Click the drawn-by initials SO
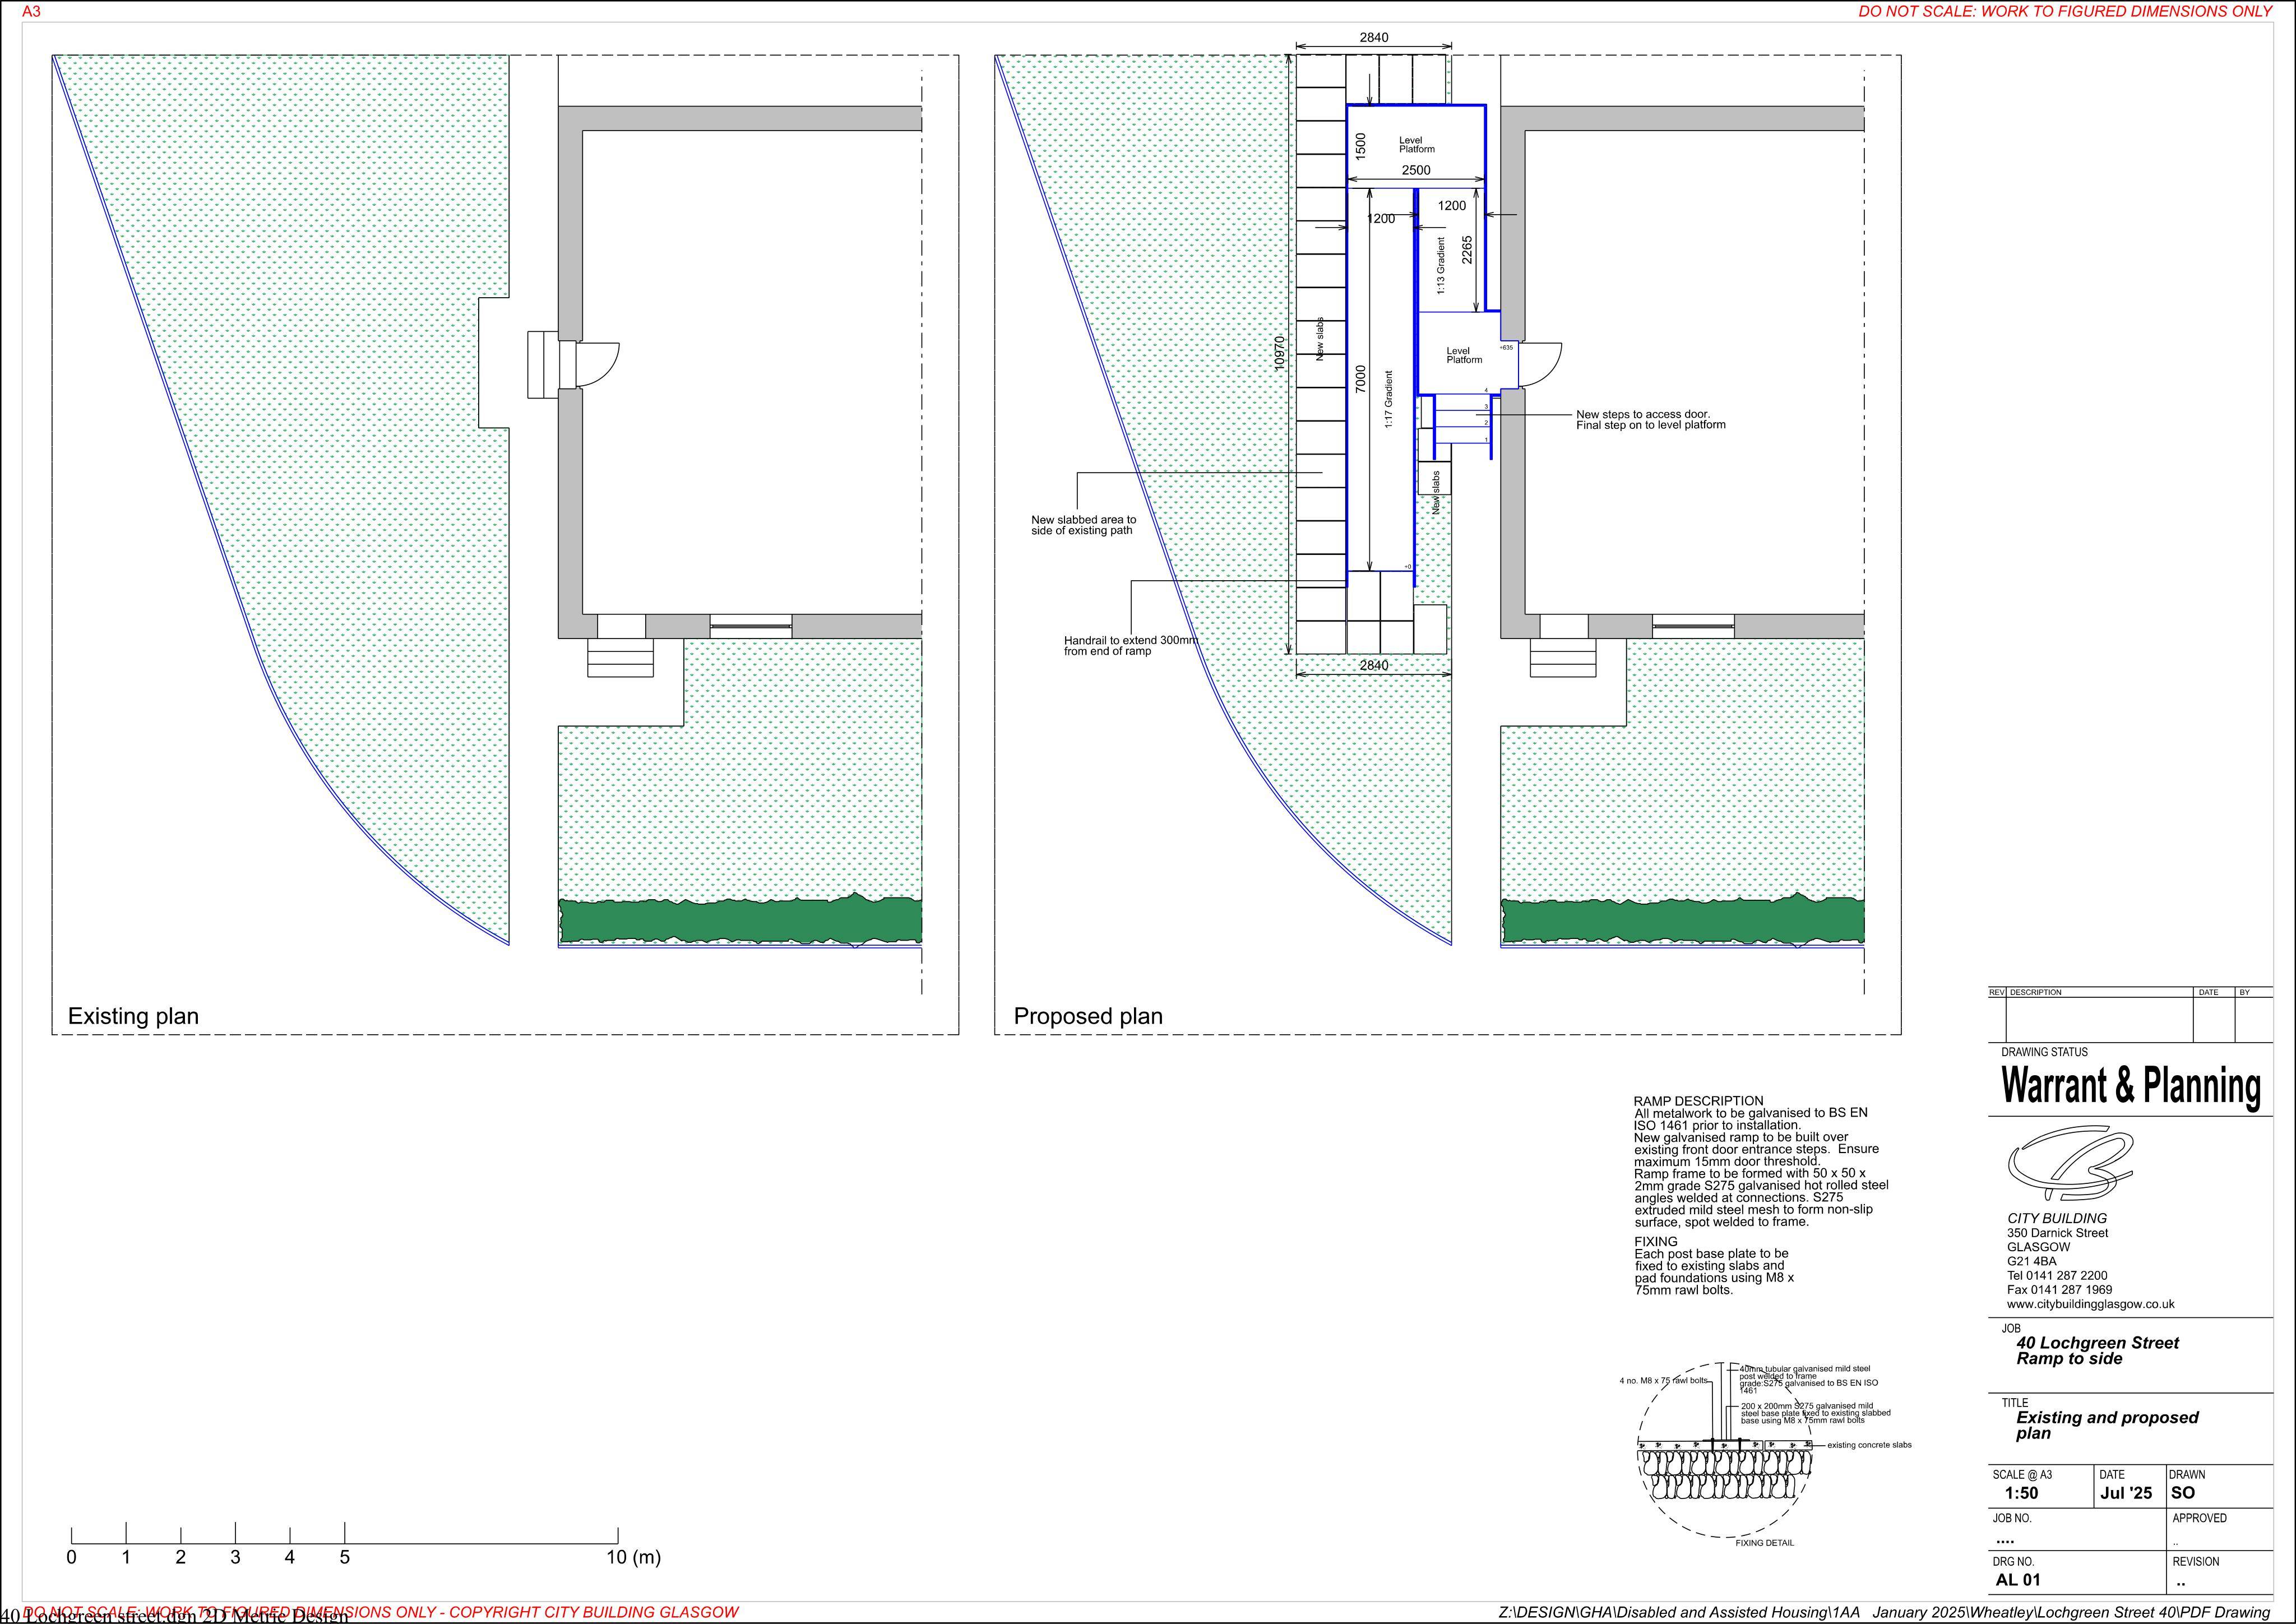This screenshot has height=1624, width=2296. pyautogui.click(x=2183, y=1493)
